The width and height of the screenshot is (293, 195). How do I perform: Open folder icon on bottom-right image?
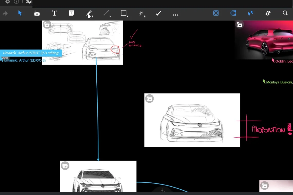point(264,186)
